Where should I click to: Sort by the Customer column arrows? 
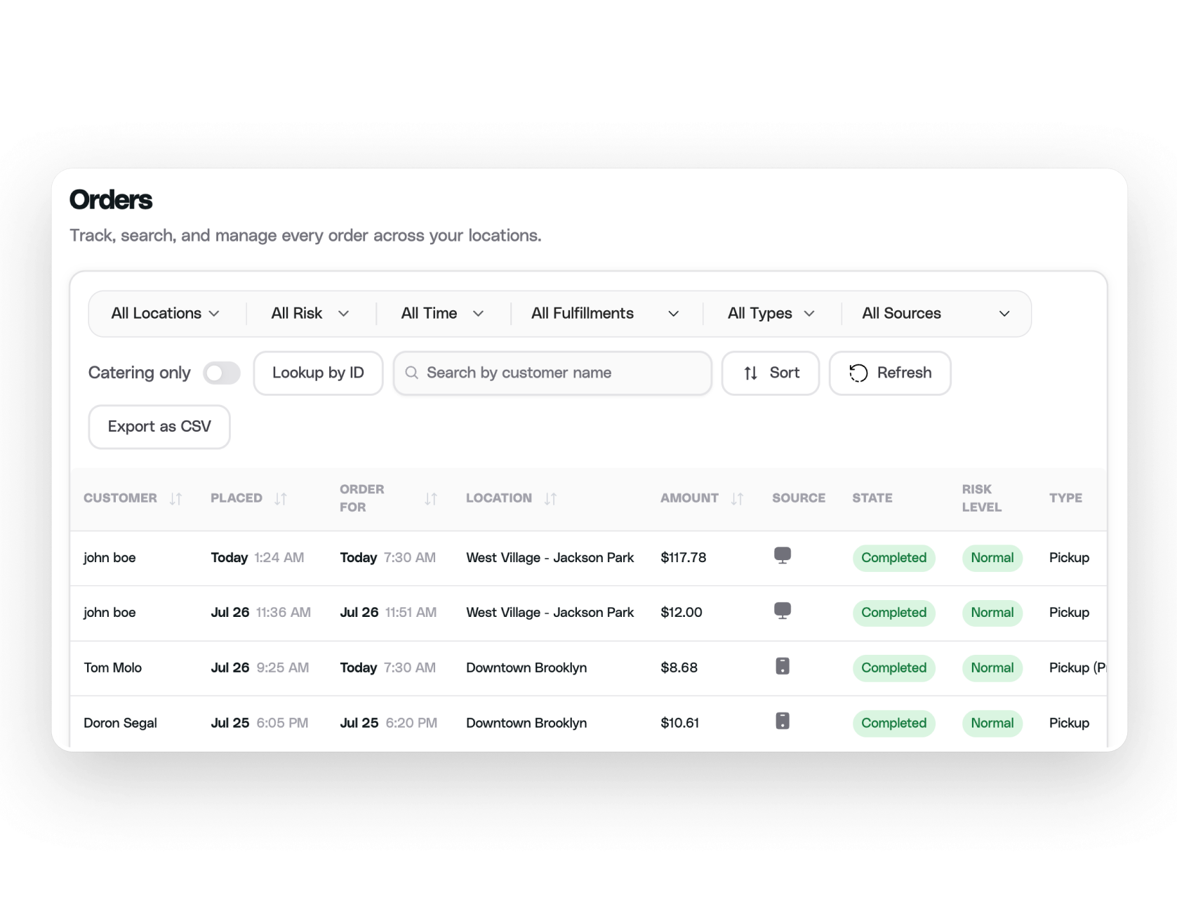point(175,498)
